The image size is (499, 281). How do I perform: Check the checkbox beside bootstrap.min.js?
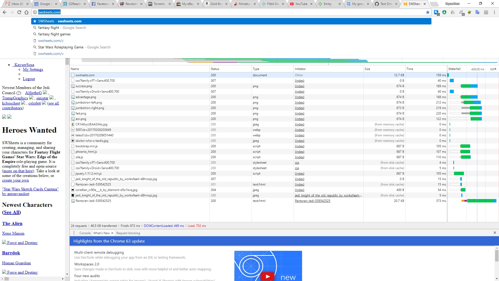point(73,146)
